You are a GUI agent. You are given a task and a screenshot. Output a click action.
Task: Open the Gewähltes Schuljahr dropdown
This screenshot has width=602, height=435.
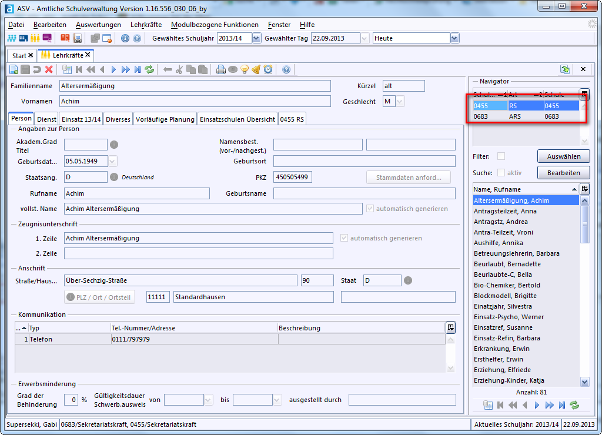[256, 38]
